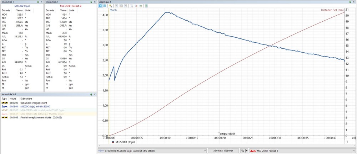357x154 pixels.
Task: Click the Temps relatif axis label
Action: pos(227,134)
